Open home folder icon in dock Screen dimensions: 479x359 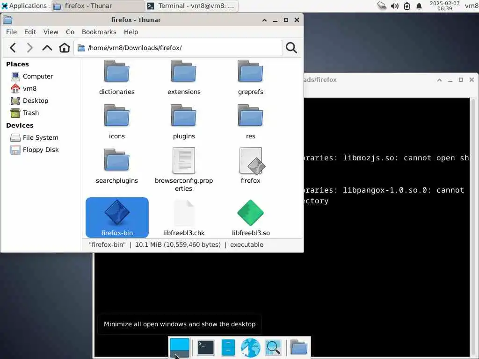(x=298, y=347)
